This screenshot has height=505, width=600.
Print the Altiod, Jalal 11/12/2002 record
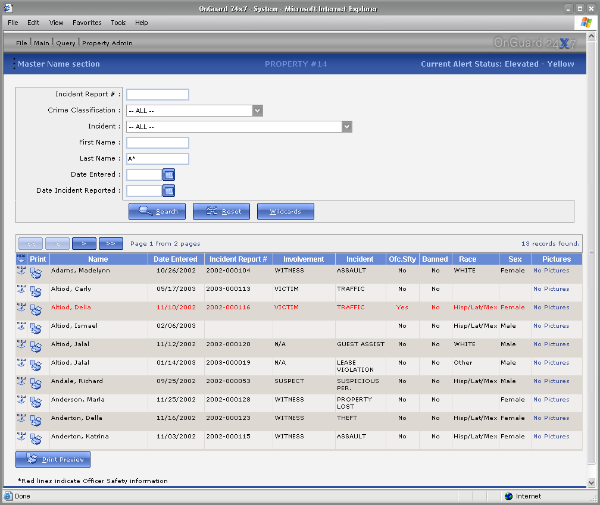[36, 347]
